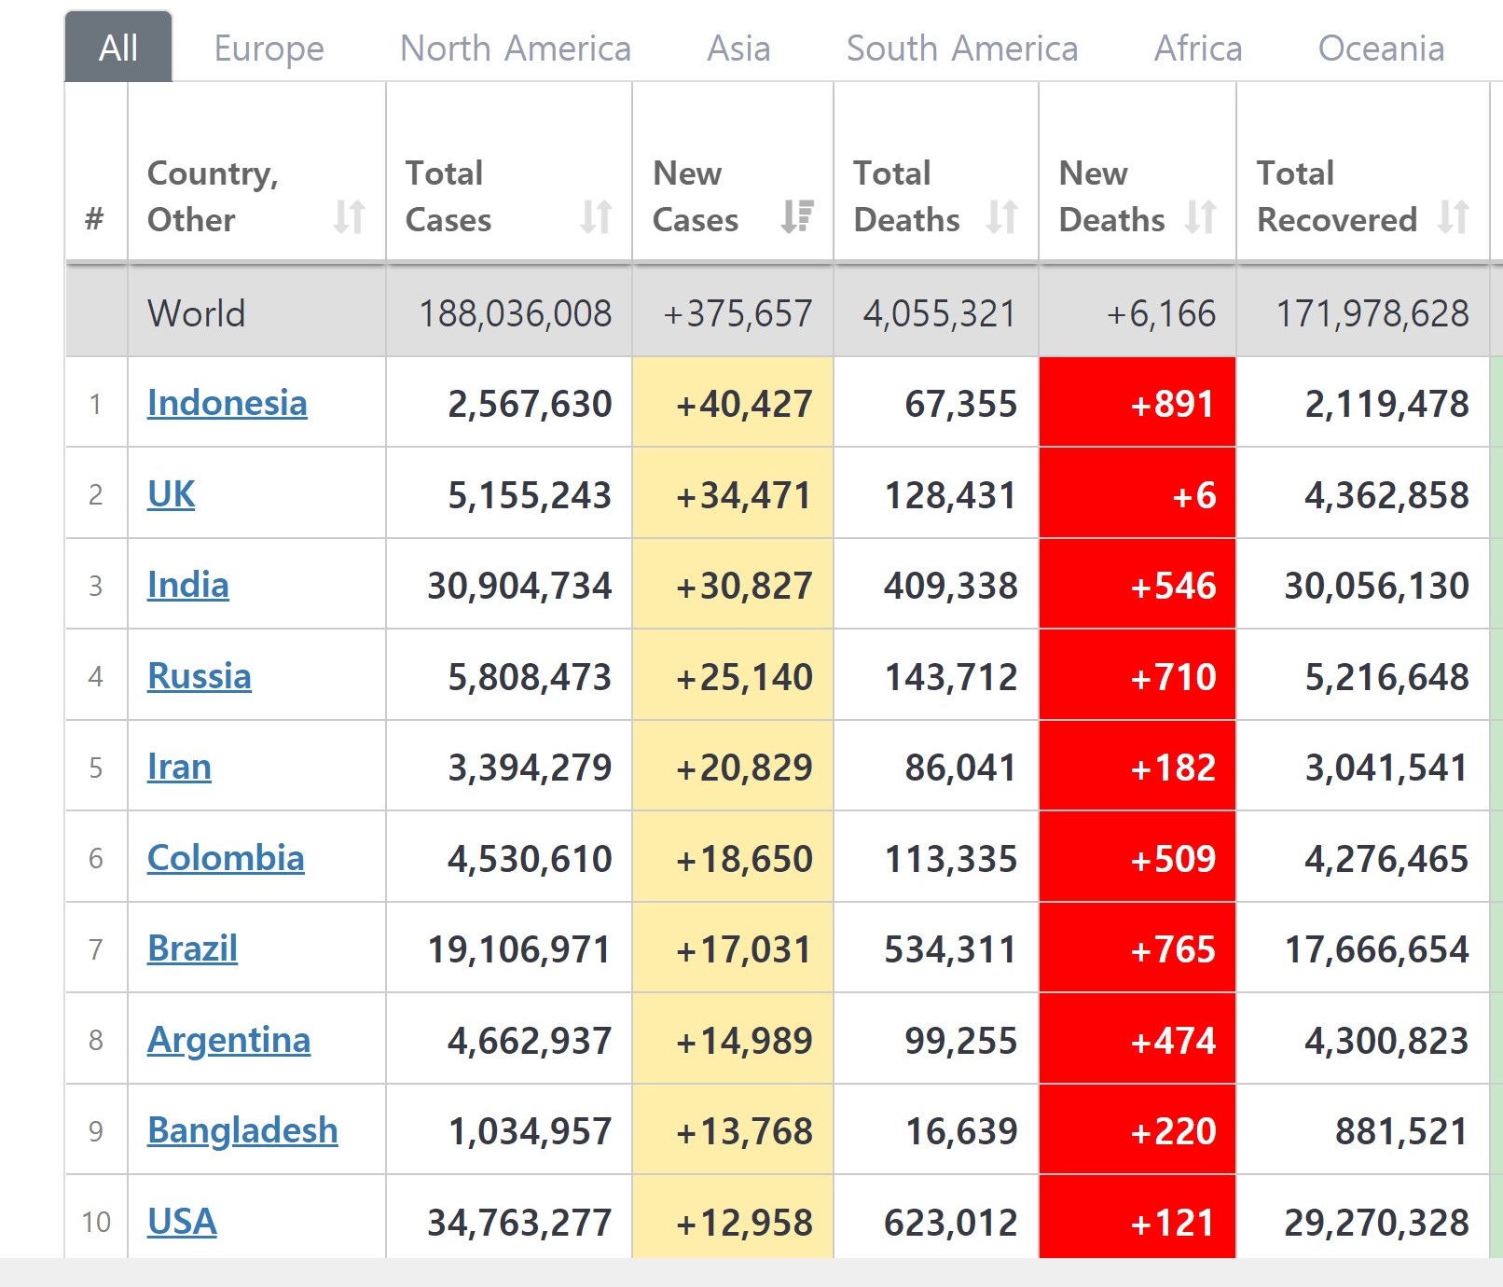Click the Total Cases sort arrows
The width and height of the screenshot is (1503, 1287).
[x=596, y=216]
